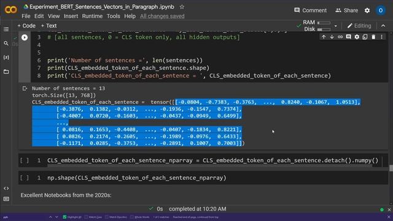Click the vertical scrollbar thumb at right

(391, 168)
